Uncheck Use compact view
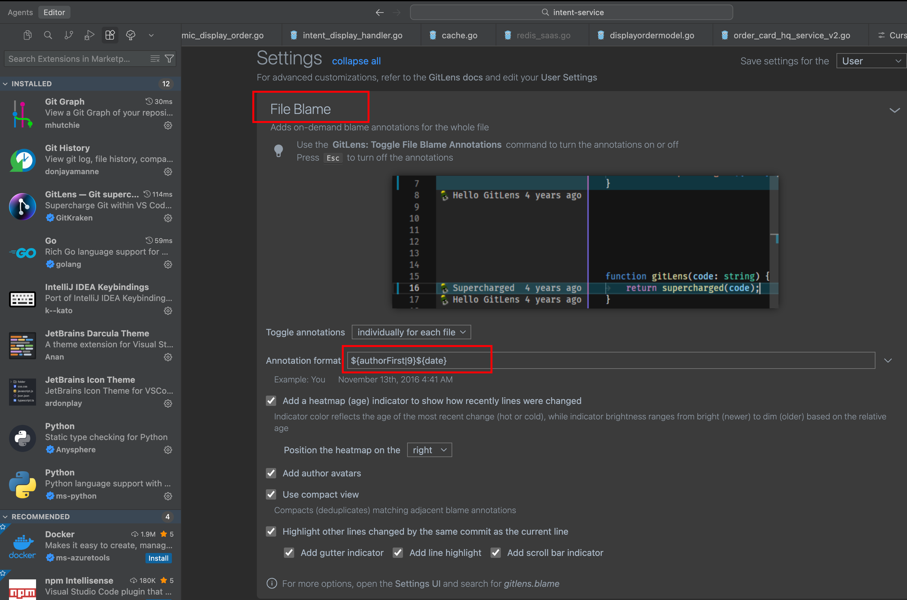The image size is (907, 600). [x=271, y=494]
